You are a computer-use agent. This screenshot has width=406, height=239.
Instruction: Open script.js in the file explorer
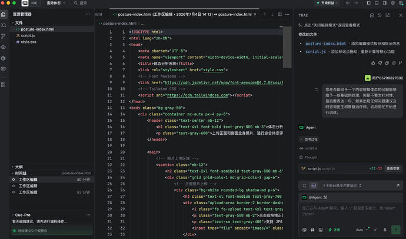(28, 35)
